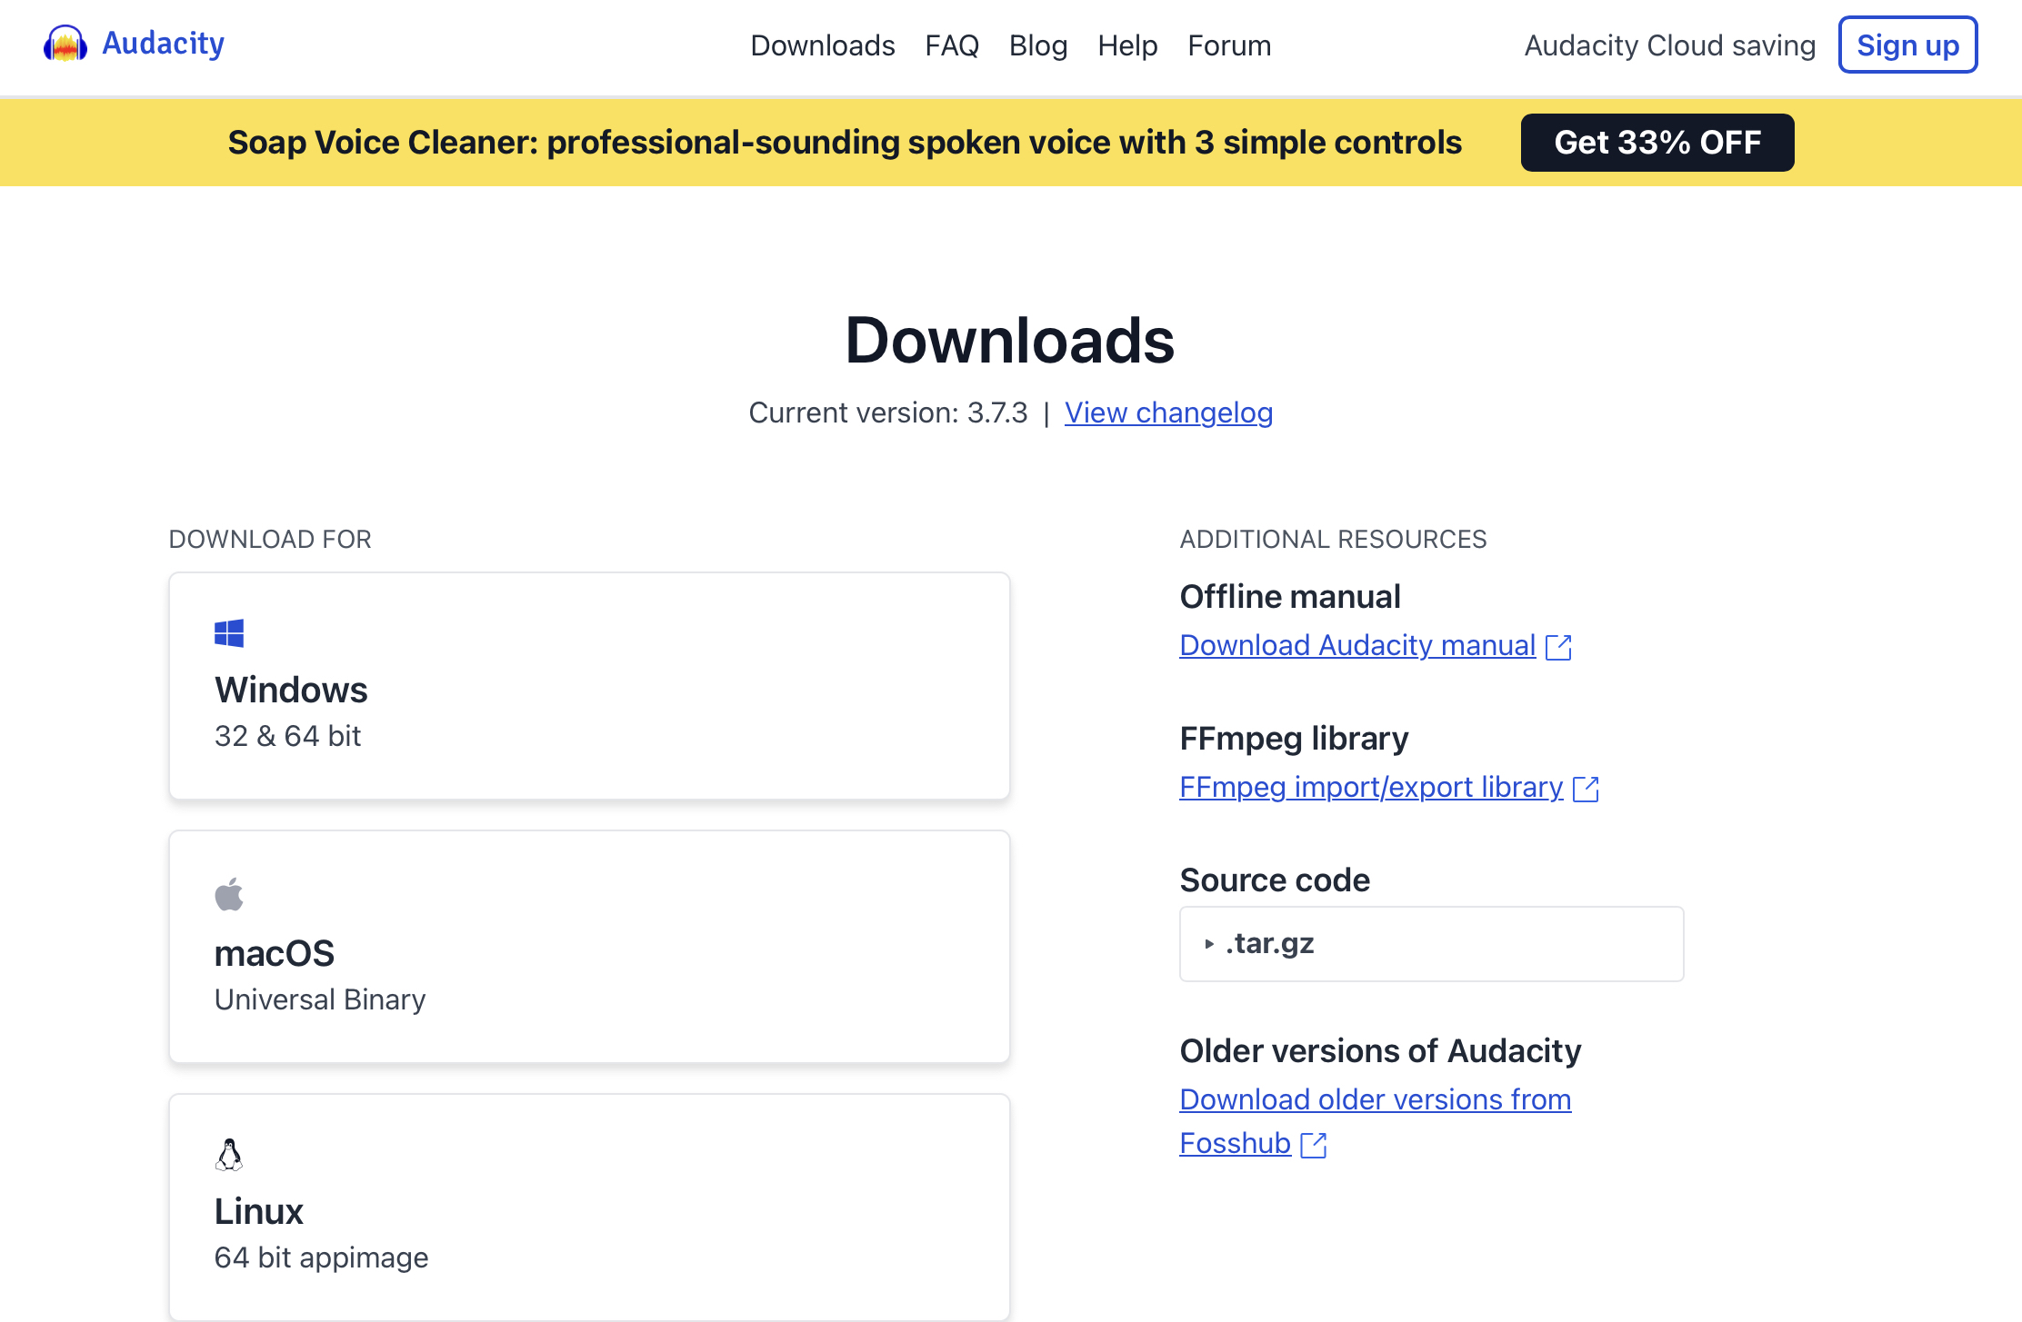Click the Audacity brand name text
This screenshot has width=2022, height=1322.
point(163,43)
